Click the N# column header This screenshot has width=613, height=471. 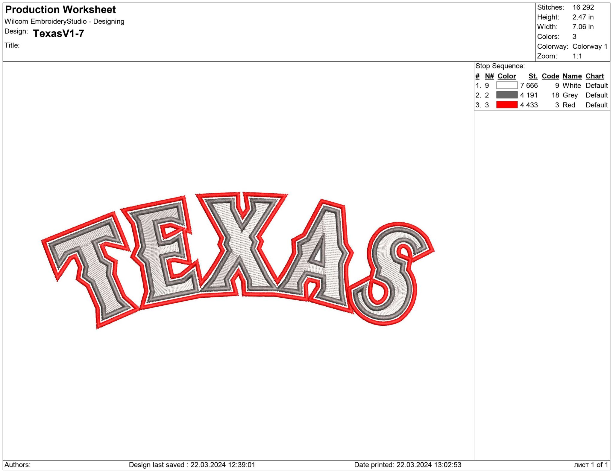tap(489, 76)
